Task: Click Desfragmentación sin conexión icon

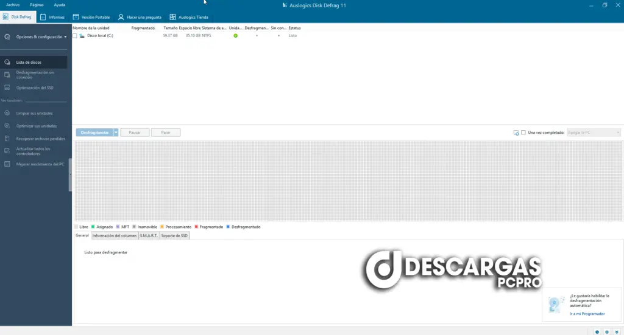Action: (7, 75)
